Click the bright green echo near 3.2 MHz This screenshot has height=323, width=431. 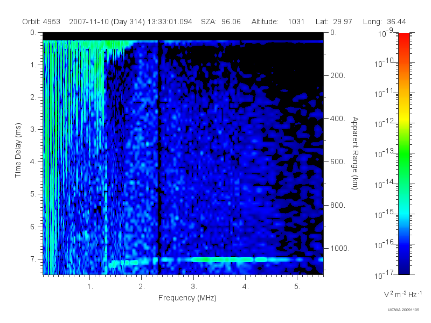(x=205, y=259)
